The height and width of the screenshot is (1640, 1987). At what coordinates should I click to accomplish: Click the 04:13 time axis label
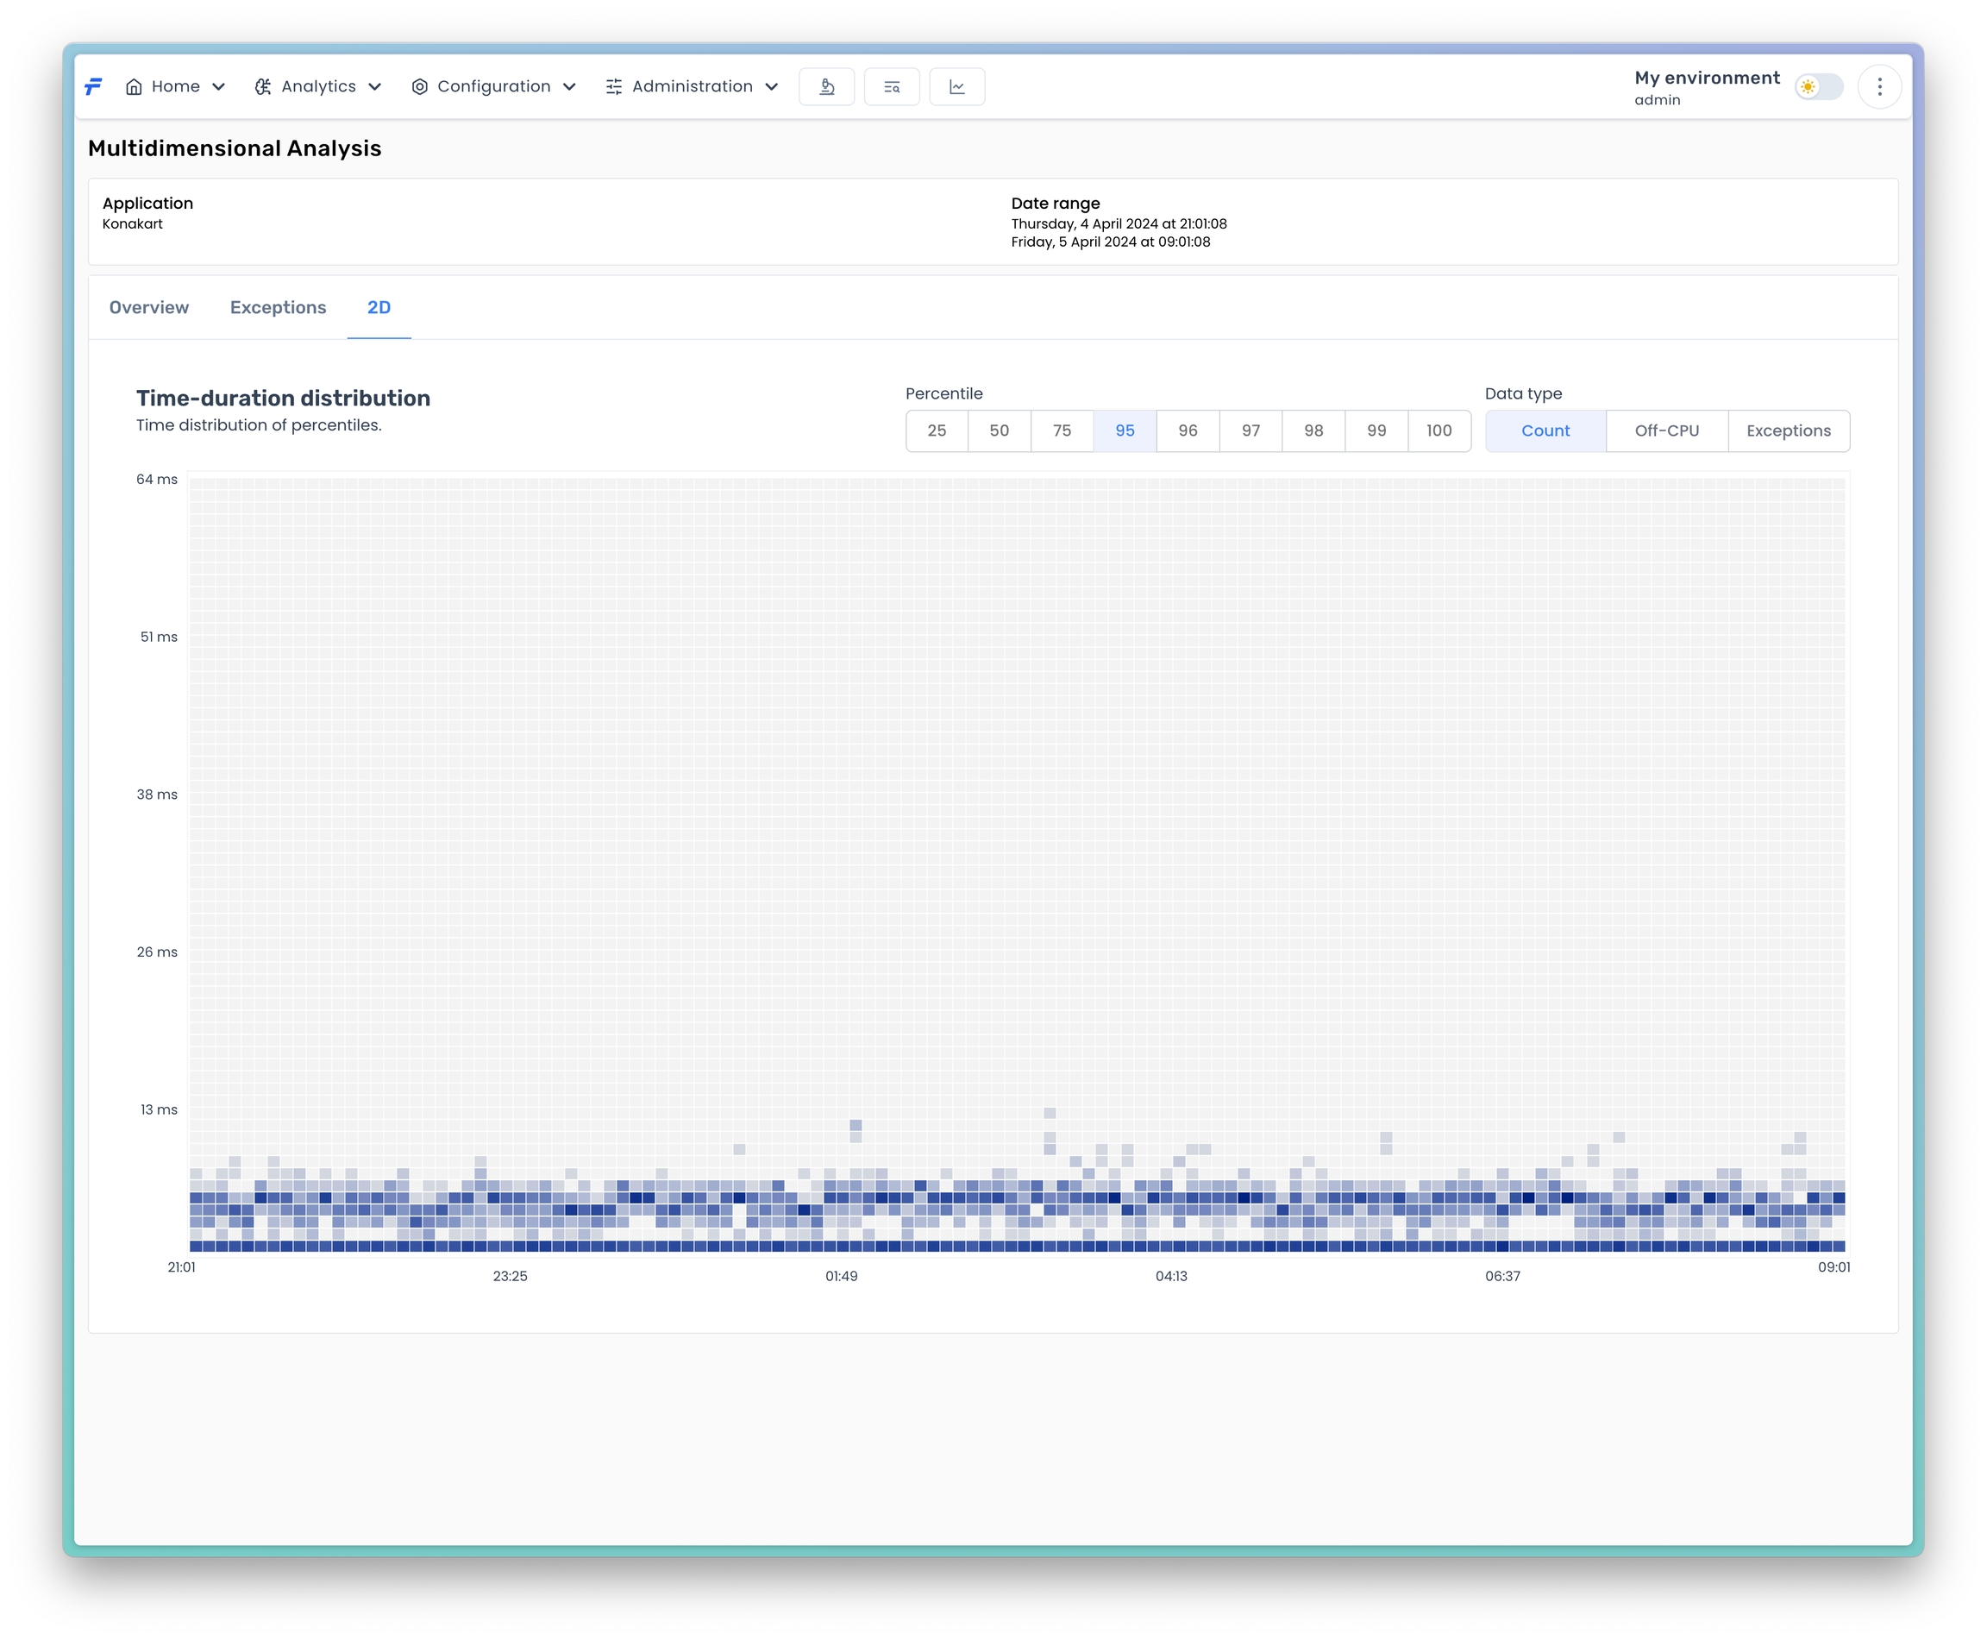click(1172, 1276)
